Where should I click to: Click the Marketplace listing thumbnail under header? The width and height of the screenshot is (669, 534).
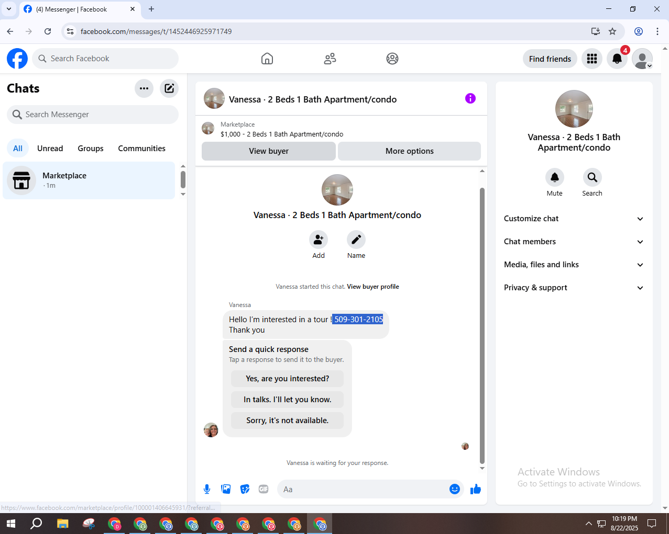coord(208,129)
